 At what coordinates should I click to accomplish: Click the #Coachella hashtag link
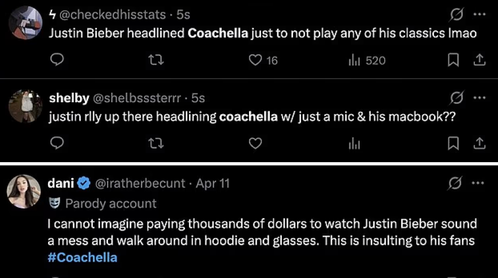[x=83, y=257]
